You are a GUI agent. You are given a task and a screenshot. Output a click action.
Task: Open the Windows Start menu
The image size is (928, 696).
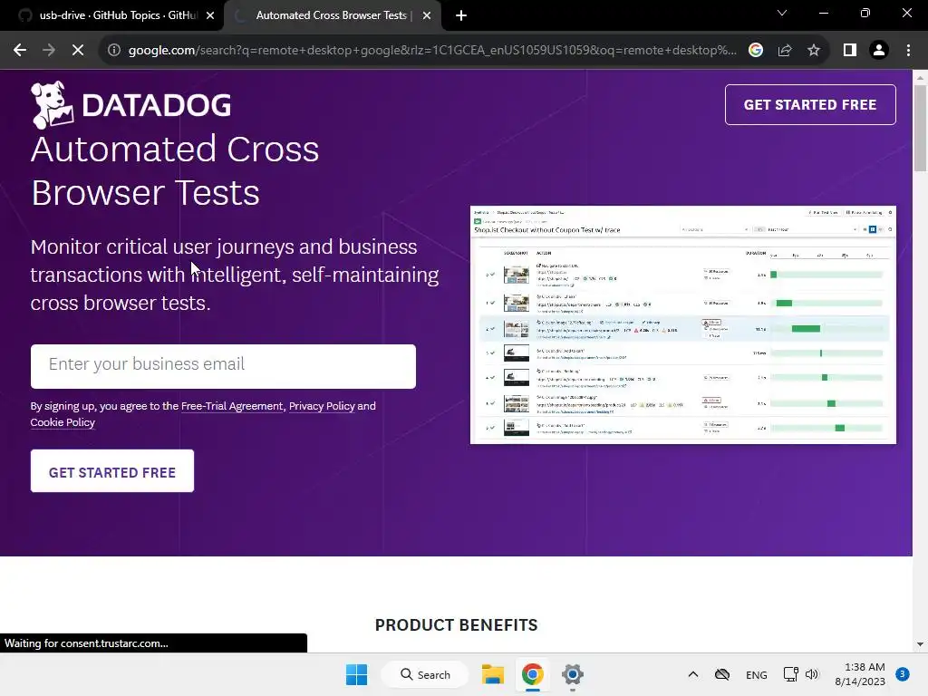[356, 674]
